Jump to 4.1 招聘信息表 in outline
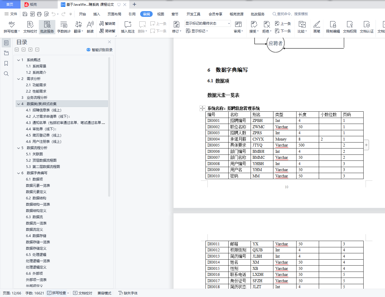This screenshot has width=385, height=297. (x=44, y=110)
